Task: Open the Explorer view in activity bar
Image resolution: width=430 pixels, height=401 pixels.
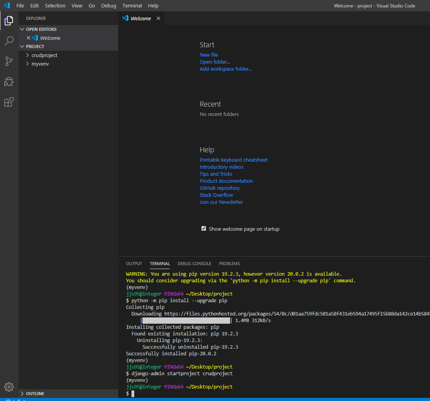Action: 9,21
